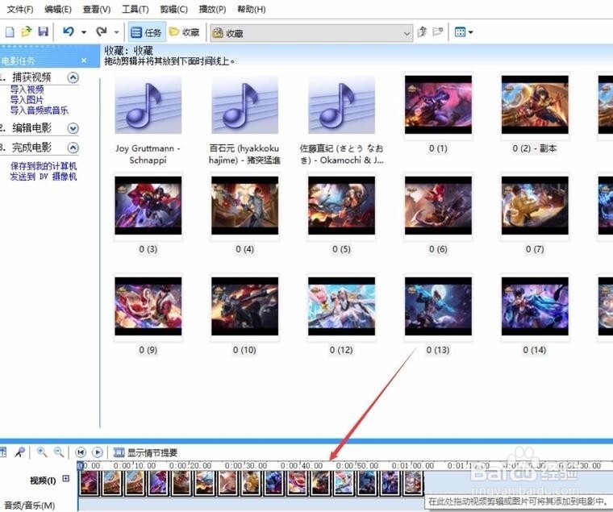The width and height of the screenshot is (613, 512).
Task: Switch to storyboard via 显示情节提要
Action: tap(145, 453)
